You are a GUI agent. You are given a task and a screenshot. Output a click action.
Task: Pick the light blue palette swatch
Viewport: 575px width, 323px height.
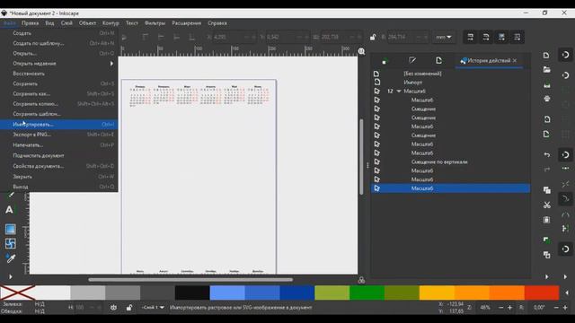pyautogui.click(x=227, y=292)
